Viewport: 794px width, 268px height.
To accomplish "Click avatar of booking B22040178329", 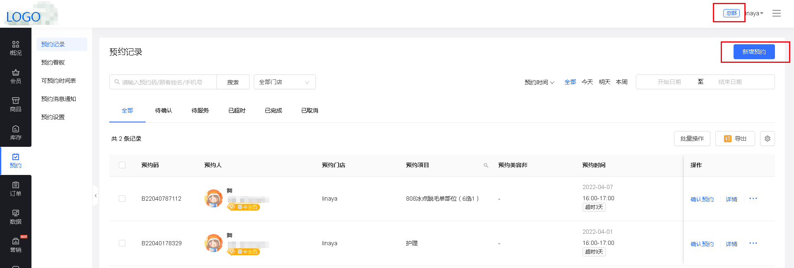I will pos(214,243).
